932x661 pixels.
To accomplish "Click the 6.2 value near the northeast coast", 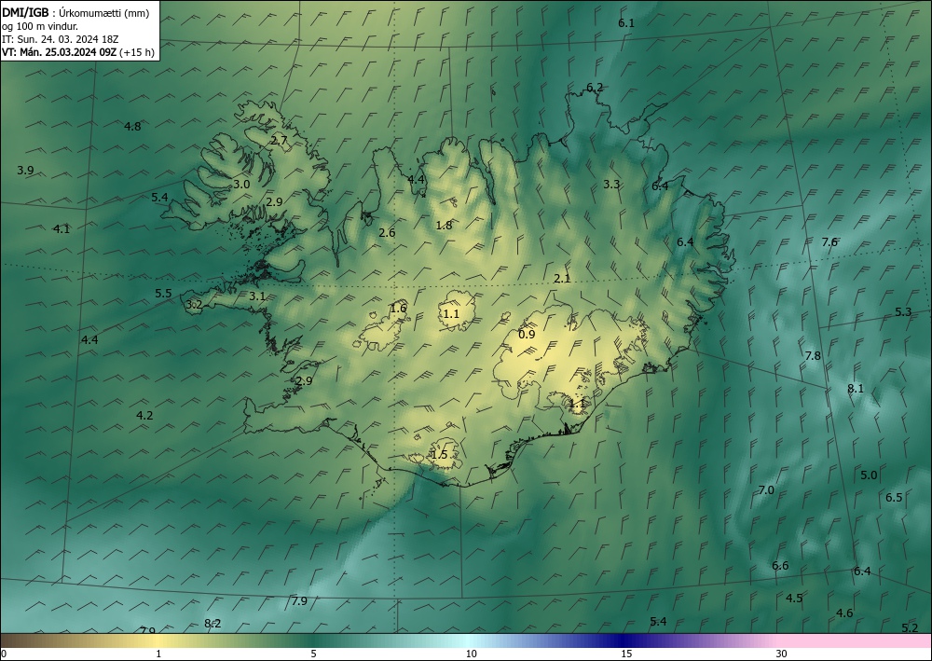I will (595, 88).
